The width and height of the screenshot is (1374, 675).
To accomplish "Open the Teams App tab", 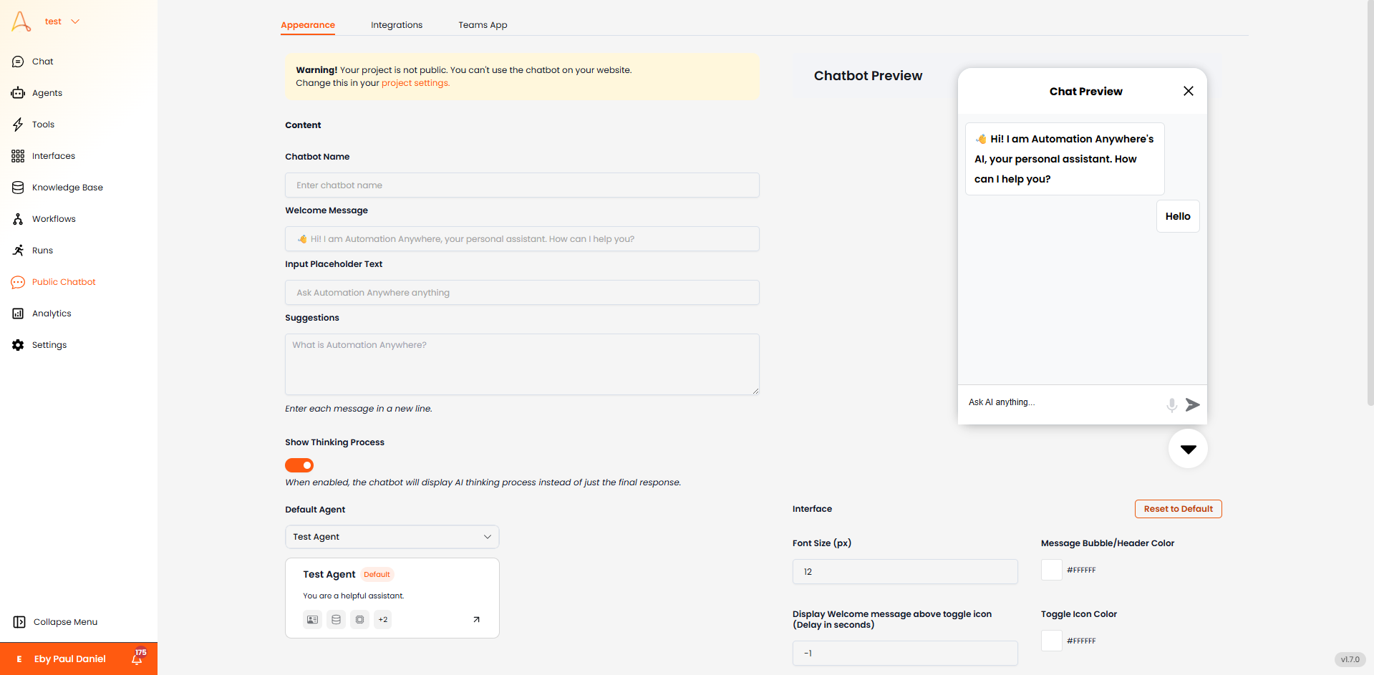I will click(482, 25).
